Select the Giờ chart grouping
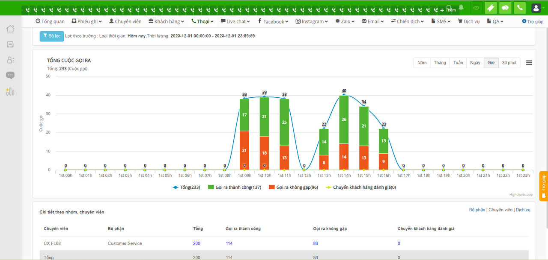Screen dimensions: 548x260 (491, 63)
